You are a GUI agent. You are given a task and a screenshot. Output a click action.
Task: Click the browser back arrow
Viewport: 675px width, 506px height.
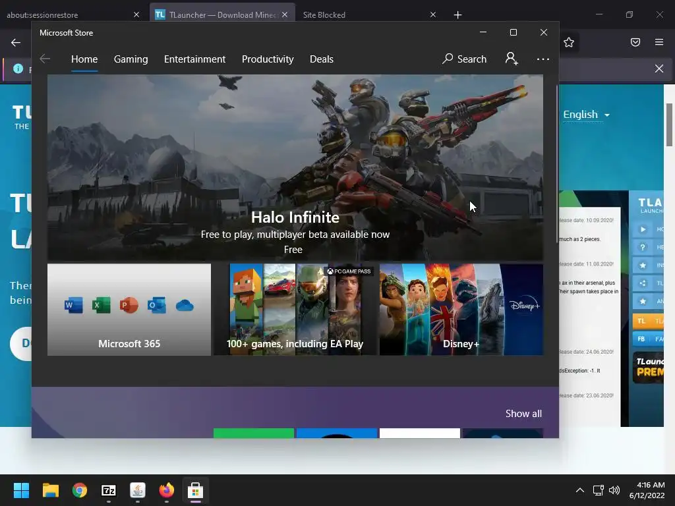pos(16,43)
